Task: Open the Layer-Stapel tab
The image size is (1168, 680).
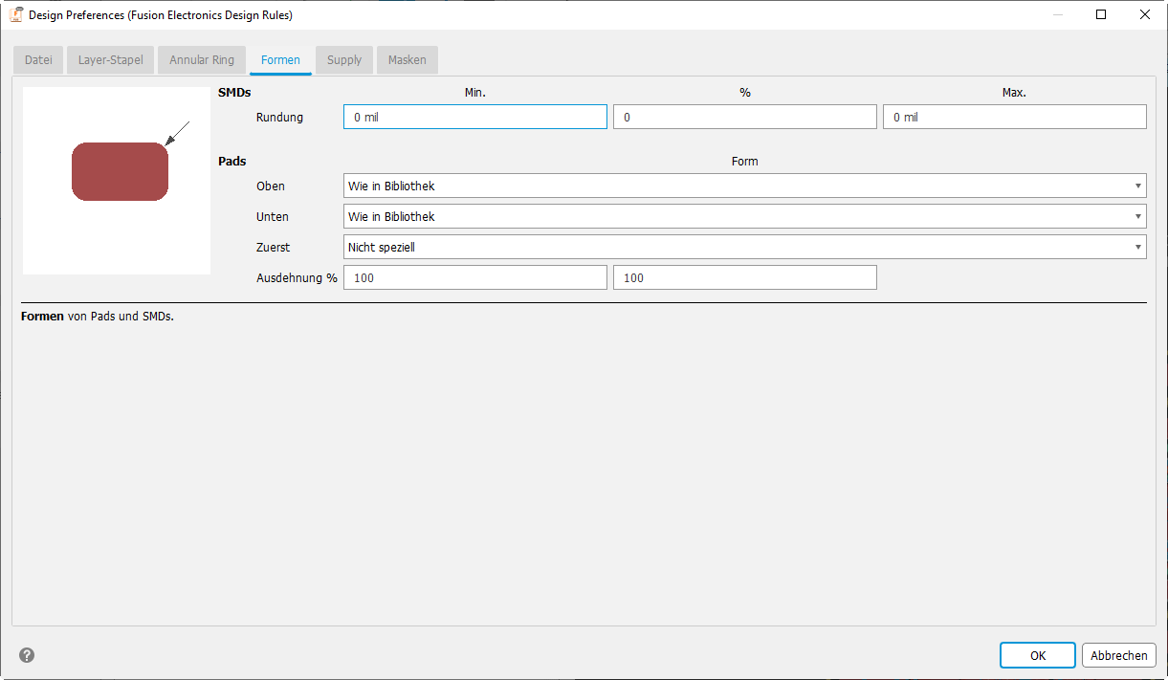Action: point(111,59)
